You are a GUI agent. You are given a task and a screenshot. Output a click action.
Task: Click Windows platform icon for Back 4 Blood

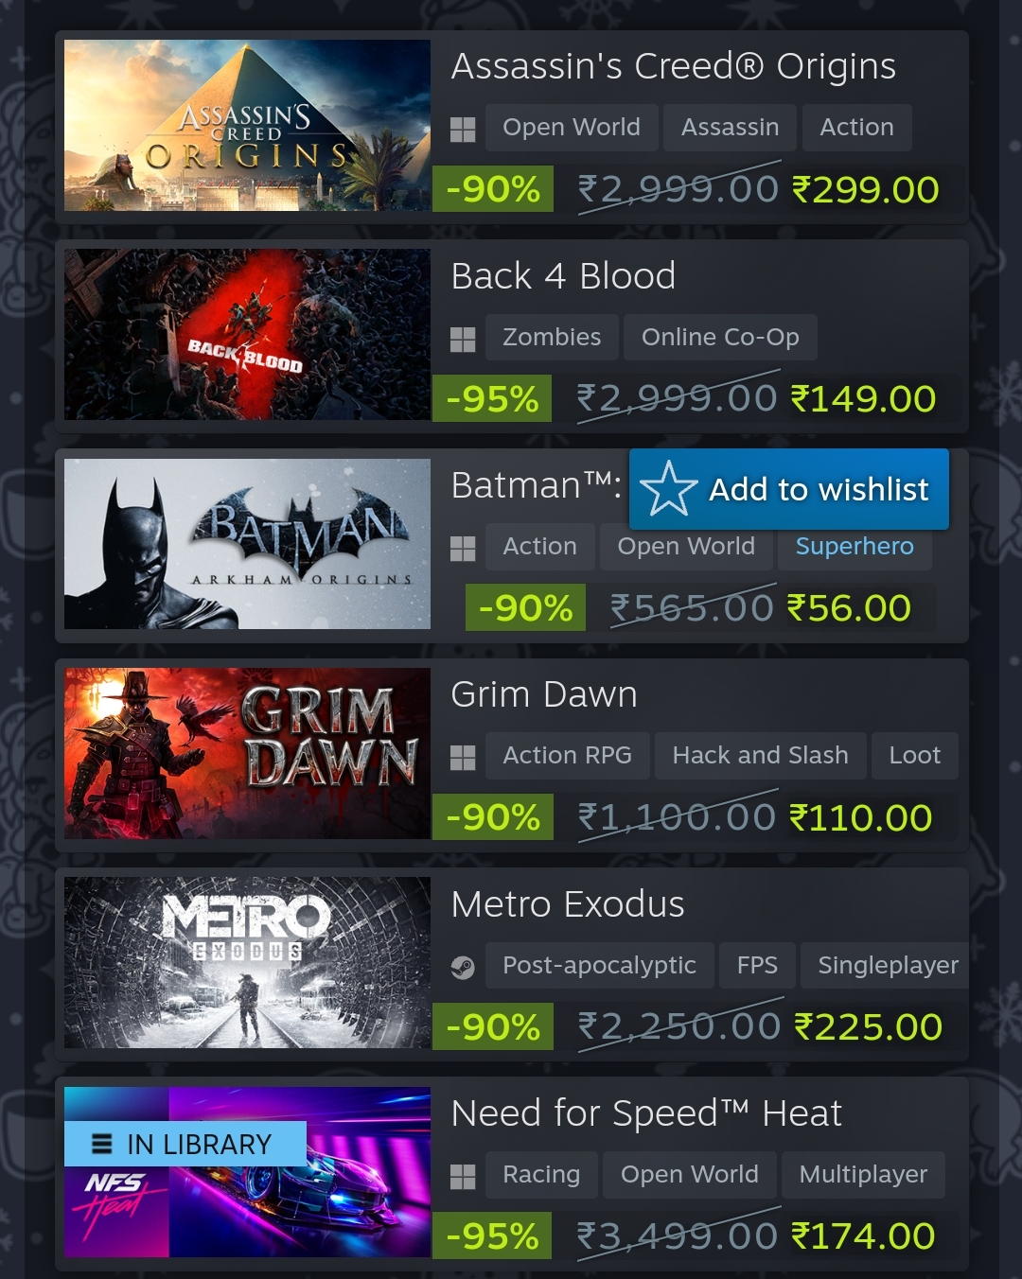(x=463, y=339)
